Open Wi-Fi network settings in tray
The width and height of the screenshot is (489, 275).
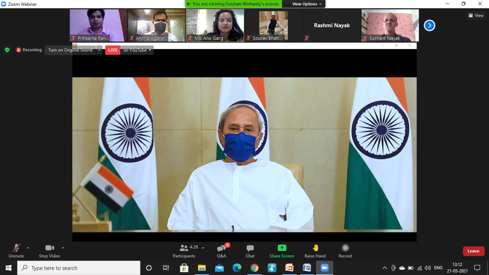(419, 268)
